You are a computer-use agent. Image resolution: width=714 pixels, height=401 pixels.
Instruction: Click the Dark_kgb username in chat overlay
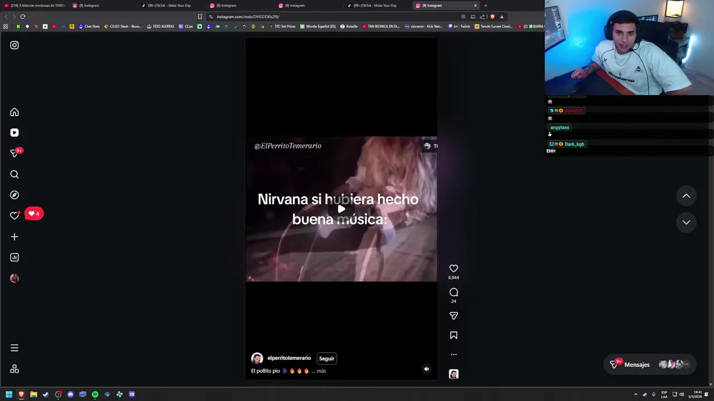click(574, 144)
